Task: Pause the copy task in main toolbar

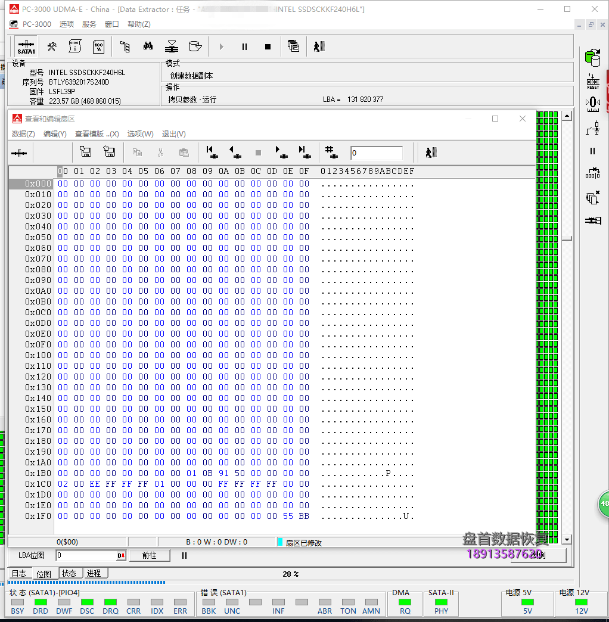Action: point(244,47)
